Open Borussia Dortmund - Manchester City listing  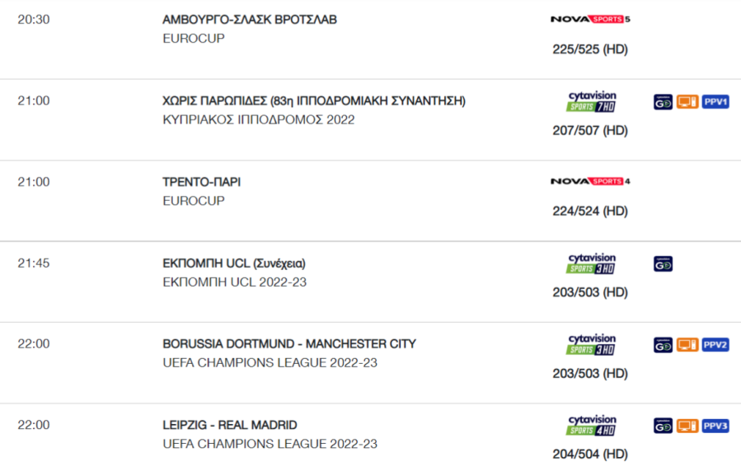[289, 344]
